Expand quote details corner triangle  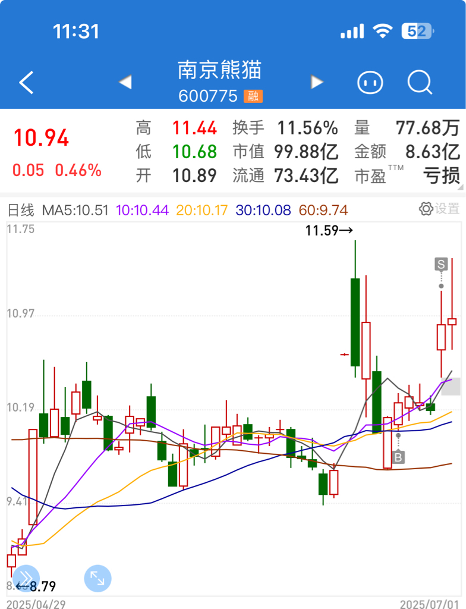(x=461, y=187)
